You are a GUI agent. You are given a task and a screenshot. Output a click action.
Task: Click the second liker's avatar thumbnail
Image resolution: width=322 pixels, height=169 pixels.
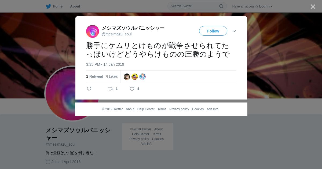[135, 77]
